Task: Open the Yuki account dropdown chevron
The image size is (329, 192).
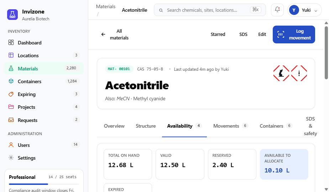Action: click(x=315, y=11)
